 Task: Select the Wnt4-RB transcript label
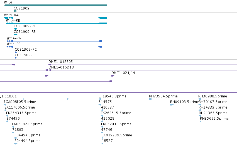pyautogui.click(x=13, y=21)
